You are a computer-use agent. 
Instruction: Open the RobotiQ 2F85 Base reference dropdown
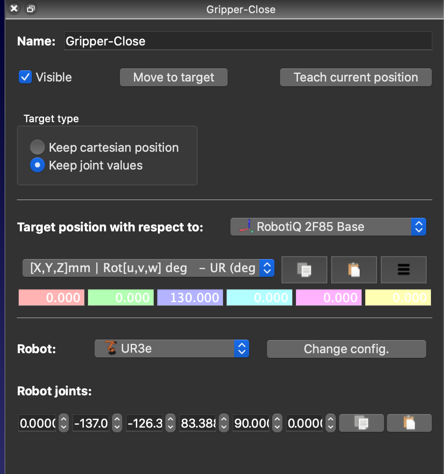coord(328,227)
